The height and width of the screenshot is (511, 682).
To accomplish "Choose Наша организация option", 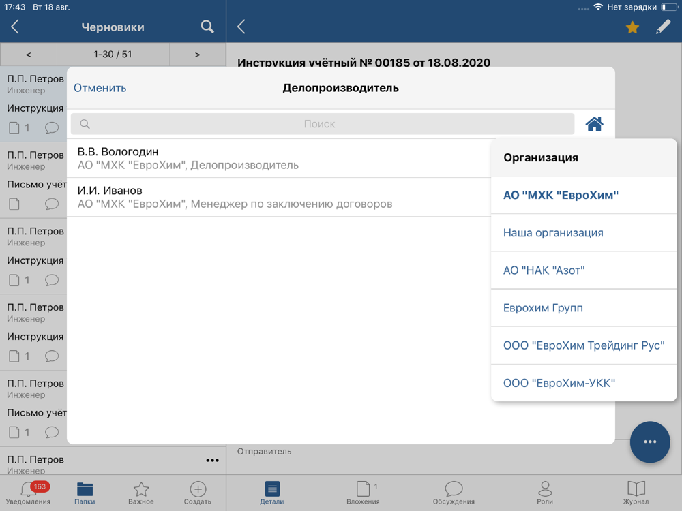I will click(584, 232).
